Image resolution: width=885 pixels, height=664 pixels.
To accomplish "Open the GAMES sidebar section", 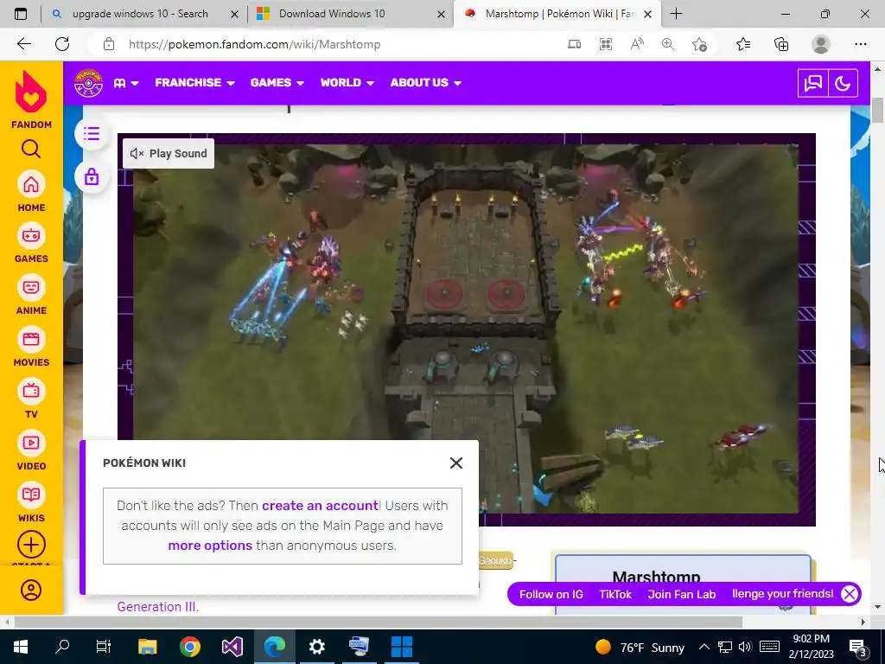I will 31,243.
